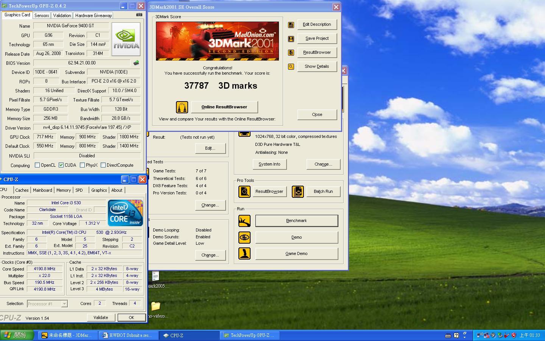Click the GPU name field NVIDIA GeForce 9400 GT
The width and height of the screenshot is (545, 341).
pyautogui.click(x=71, y=26)
